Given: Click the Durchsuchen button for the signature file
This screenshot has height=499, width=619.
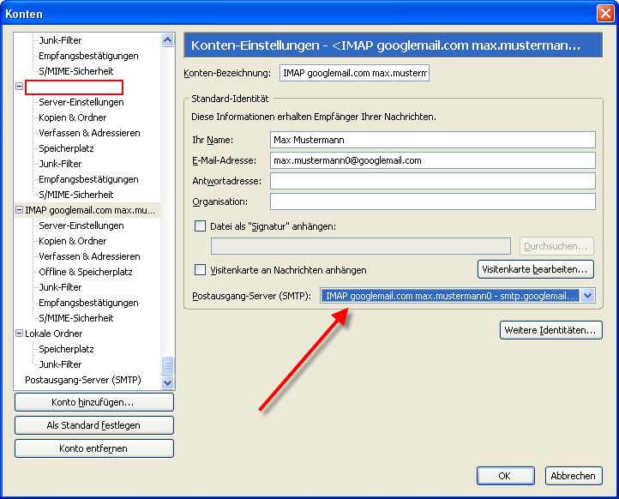Looking at the screenshot, I should pyautogui.click(x=556, y=246).
